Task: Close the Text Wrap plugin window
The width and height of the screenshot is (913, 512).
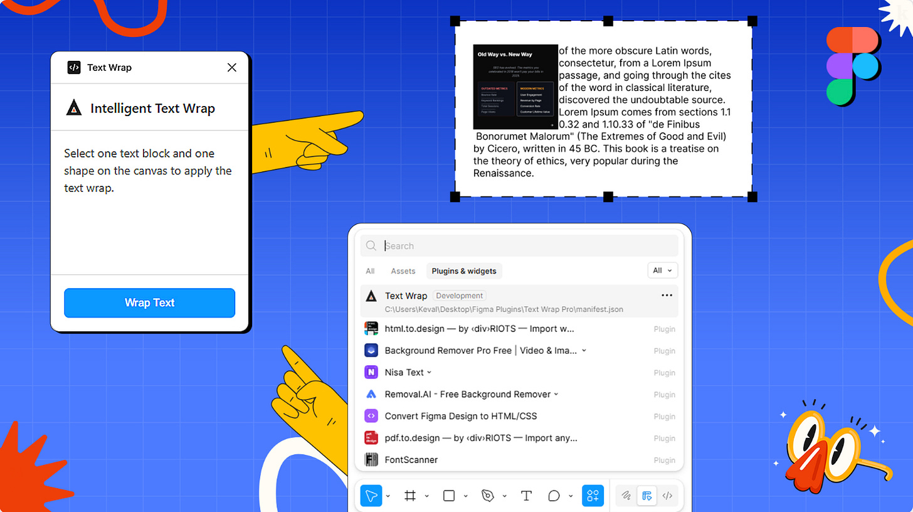Action: pyautogui.click(x=232, y=67)
